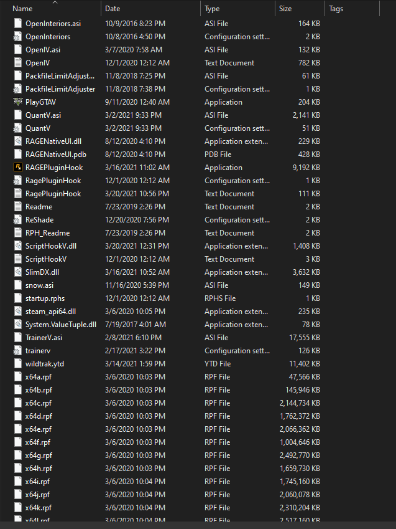The height and width of the screenshot is (529, 396).
Task: Click the 10/9/2016 8:23 PM date
Action: 135,23
